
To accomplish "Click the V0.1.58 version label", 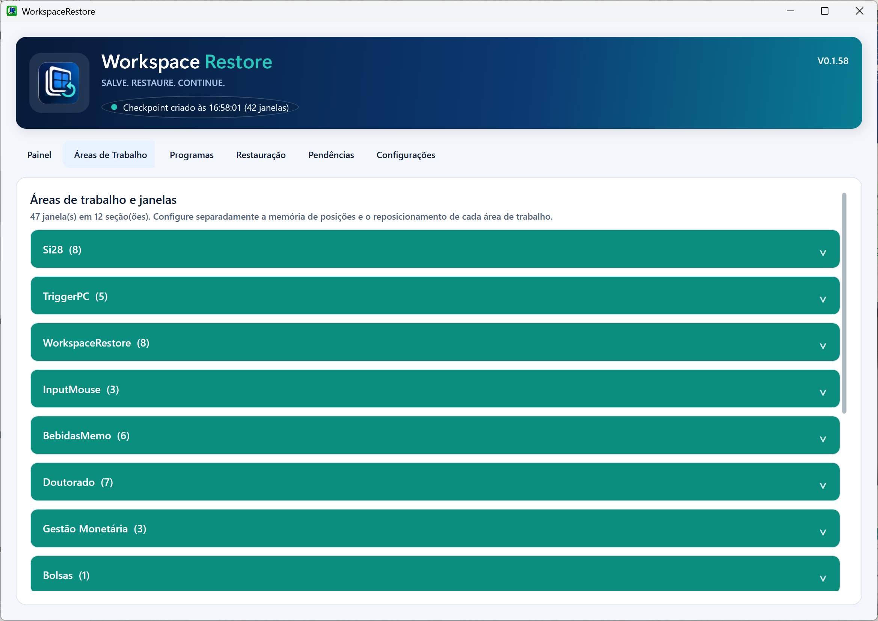I will (x=833, y=61).
